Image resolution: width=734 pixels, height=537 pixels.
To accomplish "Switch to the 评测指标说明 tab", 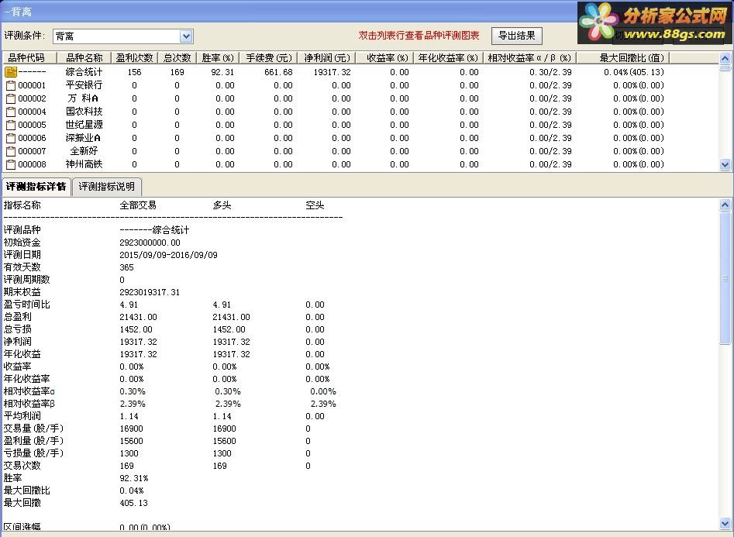I will pos(107,187).
